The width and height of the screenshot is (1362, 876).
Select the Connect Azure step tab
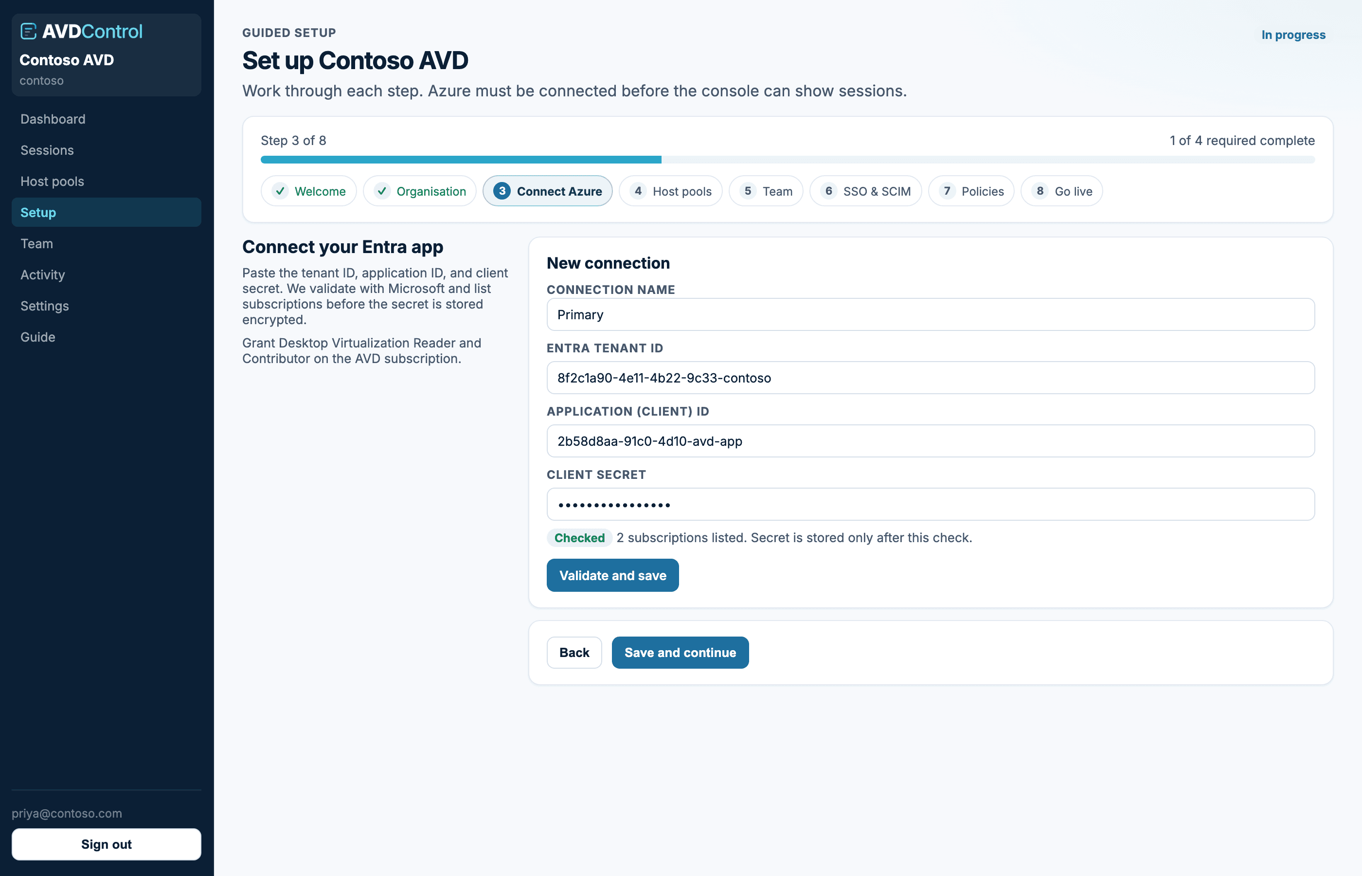(547, 191)
